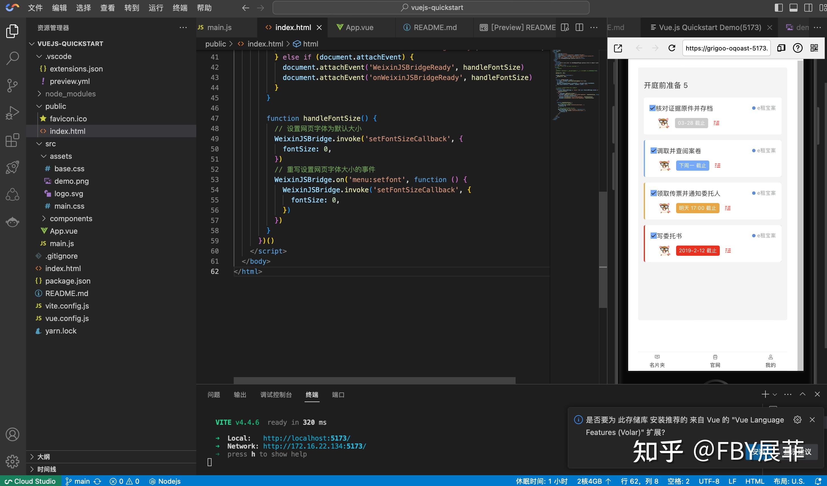Expand the components folder
827x486 pixels.
click(71, 219)
